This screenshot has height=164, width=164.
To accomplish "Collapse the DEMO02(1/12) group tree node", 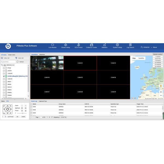I will 1,65.
